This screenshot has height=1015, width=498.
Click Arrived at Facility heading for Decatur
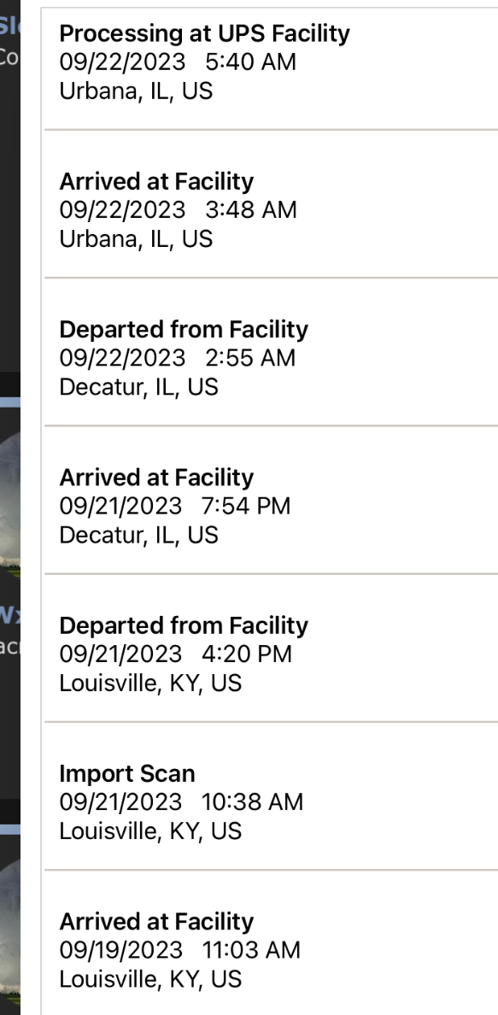click(156, 478)
